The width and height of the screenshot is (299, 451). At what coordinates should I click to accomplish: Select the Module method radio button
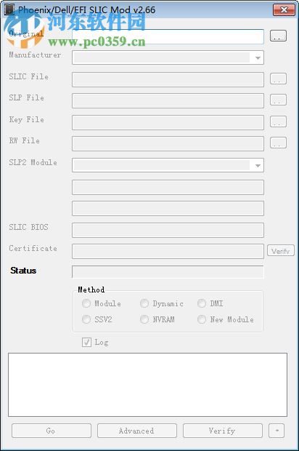coord(86,303)
